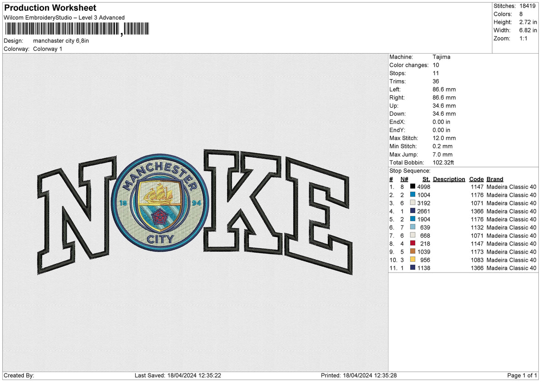
Task: Click the "Brand" column header
Action: tap(495, 179)
